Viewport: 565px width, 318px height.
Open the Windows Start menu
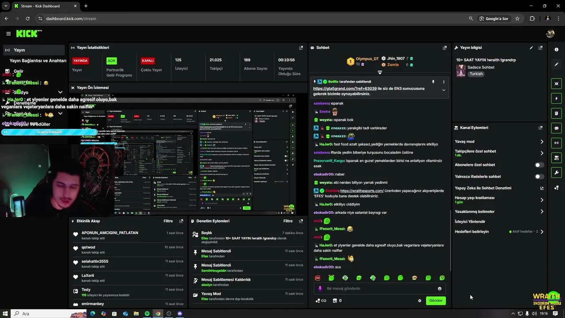click(x=5, y=314)
